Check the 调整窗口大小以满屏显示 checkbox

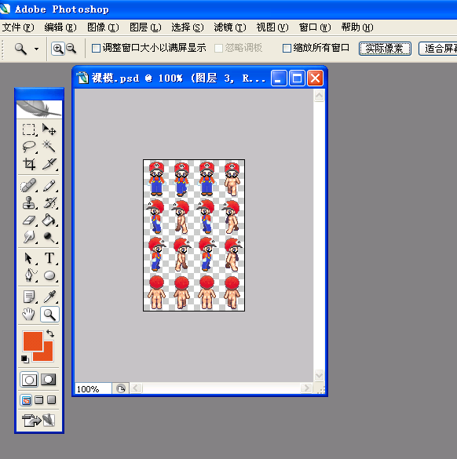[x=96, y=49]
